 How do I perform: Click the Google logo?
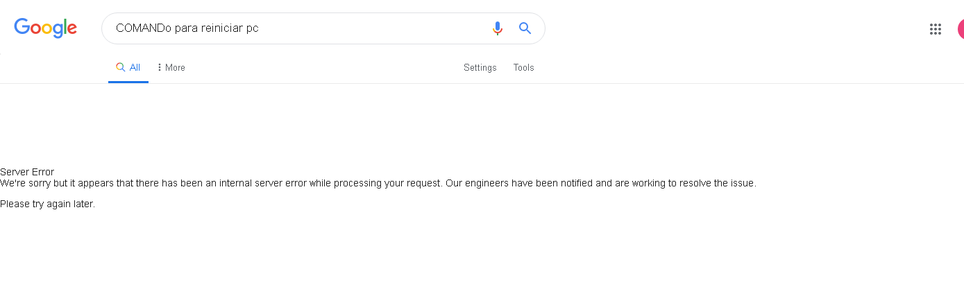46,28
